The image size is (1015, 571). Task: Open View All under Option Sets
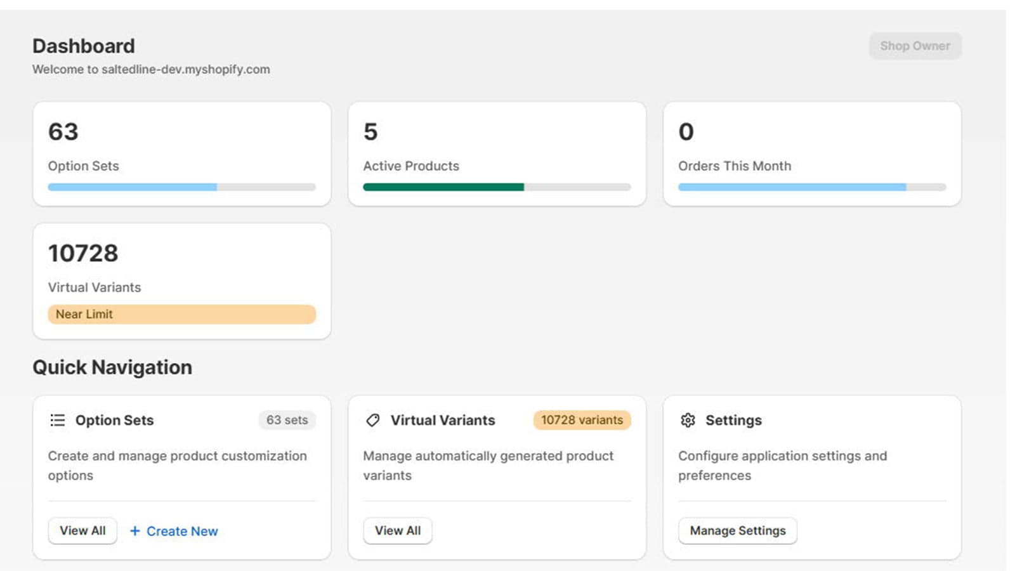[x=82, y=530]
